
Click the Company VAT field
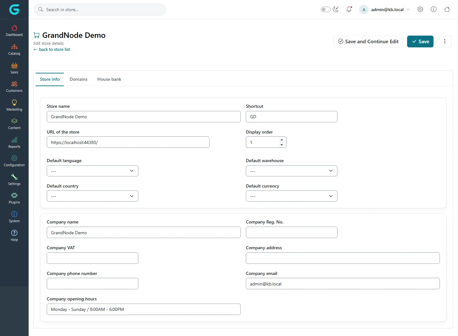click(x=93, y=258)
